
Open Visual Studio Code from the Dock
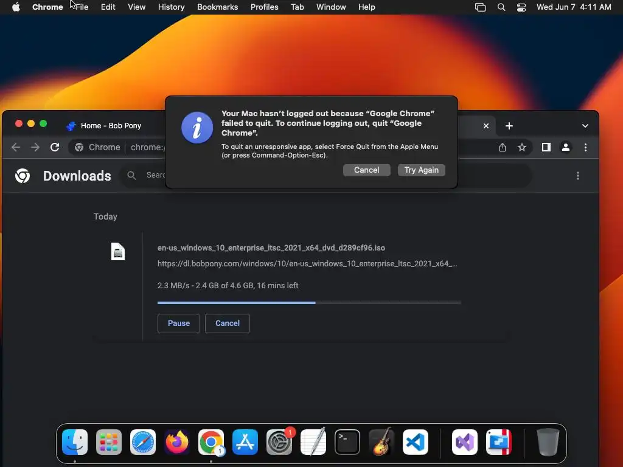(416, 442)
